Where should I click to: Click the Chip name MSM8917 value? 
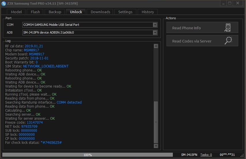pos(31,50)
